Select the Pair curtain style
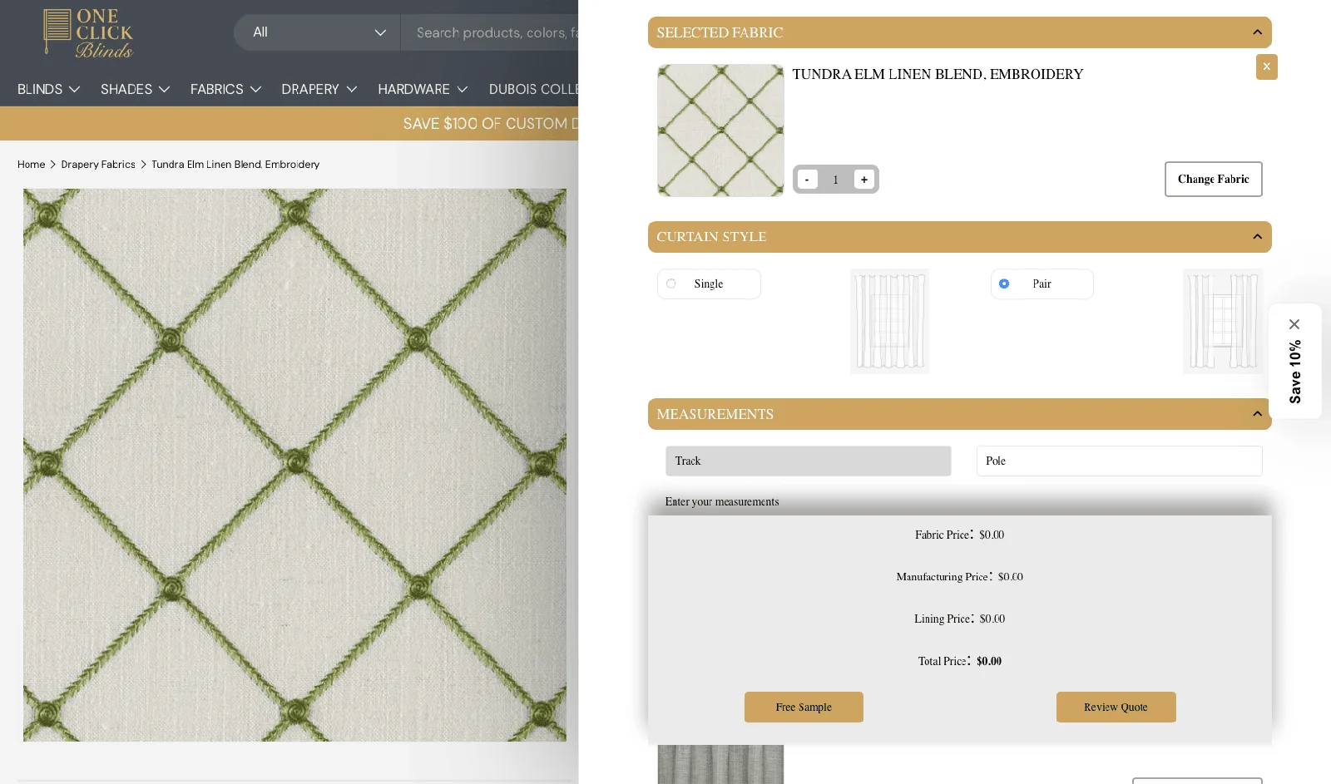Screen dimensions: 1331x784 pos(1042,284)
